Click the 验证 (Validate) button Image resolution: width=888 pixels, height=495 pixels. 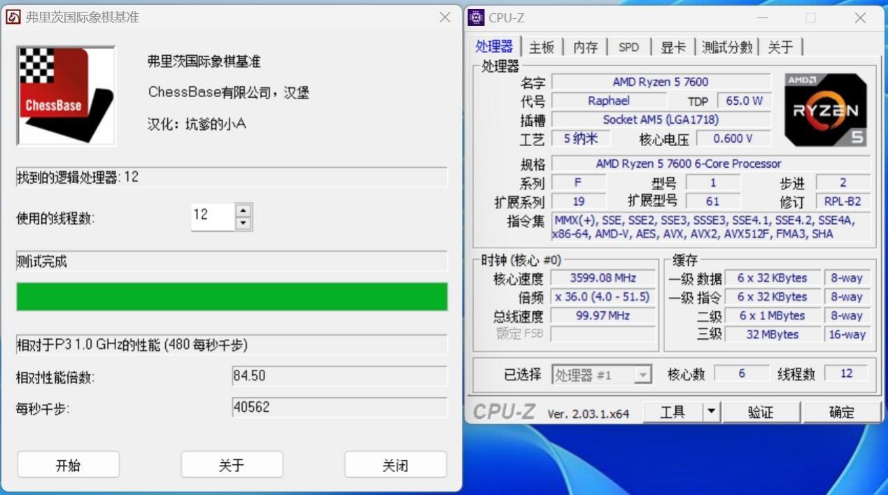click(761, 412)
